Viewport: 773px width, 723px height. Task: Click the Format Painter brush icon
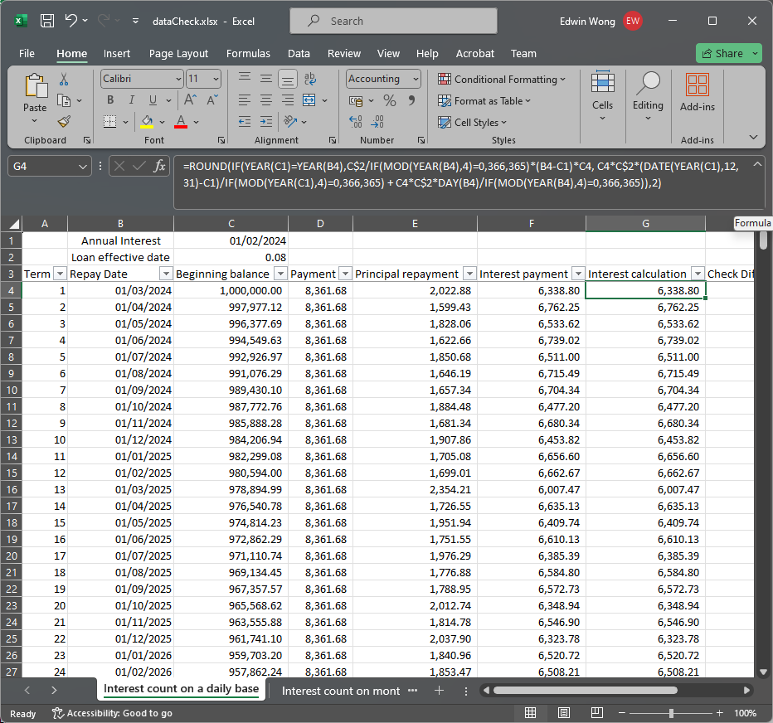64,121
